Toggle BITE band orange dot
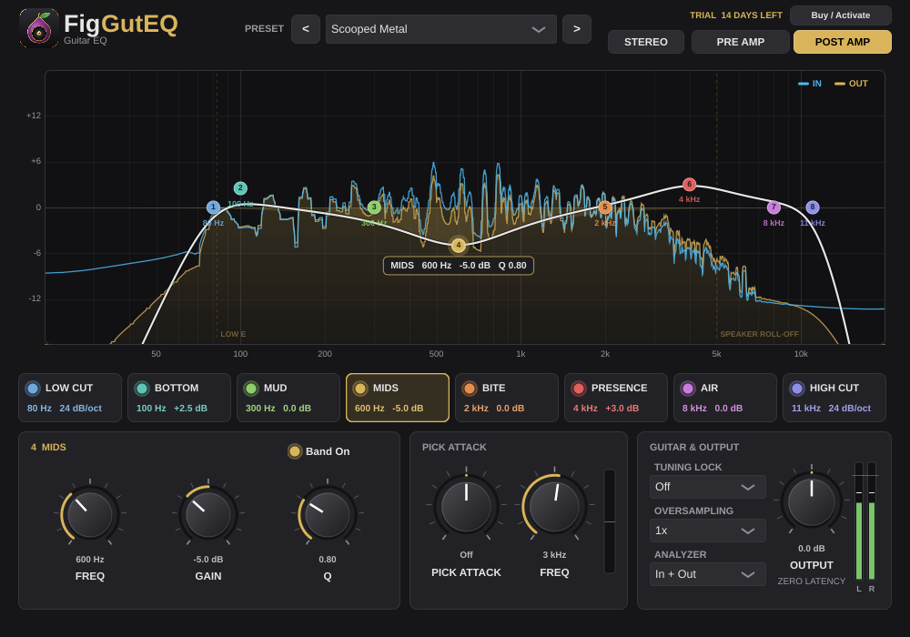Screen dimensions: 910x637 [470, 389]
